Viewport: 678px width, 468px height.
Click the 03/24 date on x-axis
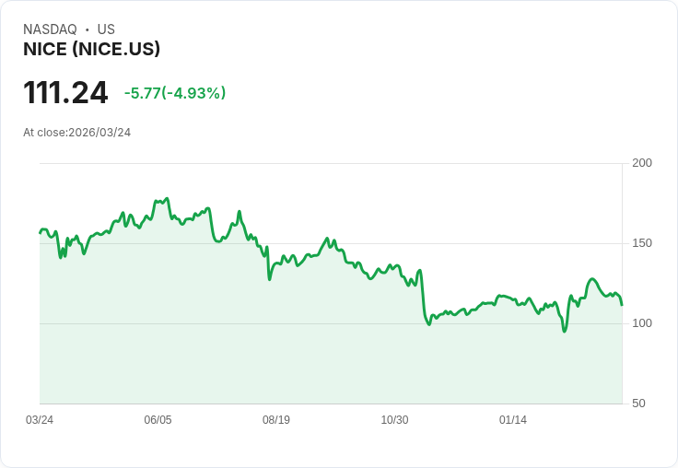pyautogui.click(x=40, y=420)
